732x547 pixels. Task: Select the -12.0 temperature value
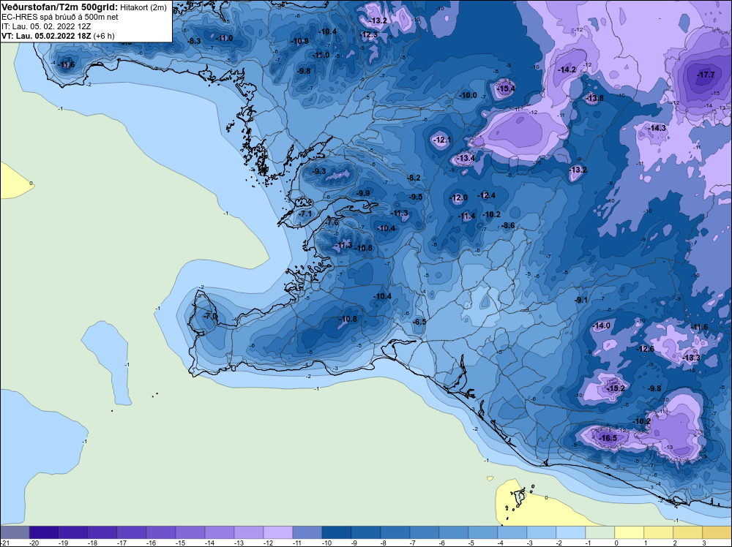pos(458,197)
